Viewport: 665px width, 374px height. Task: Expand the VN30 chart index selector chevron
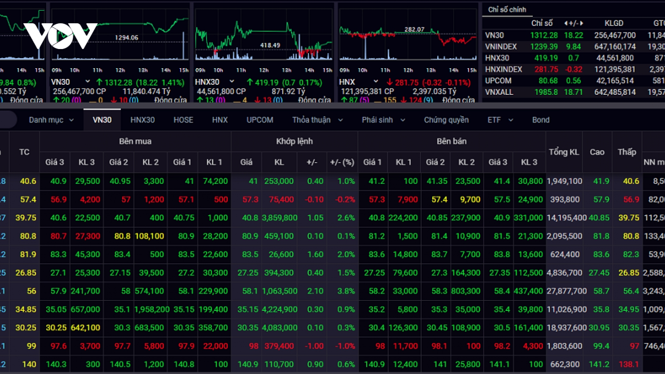pos(88,81)
